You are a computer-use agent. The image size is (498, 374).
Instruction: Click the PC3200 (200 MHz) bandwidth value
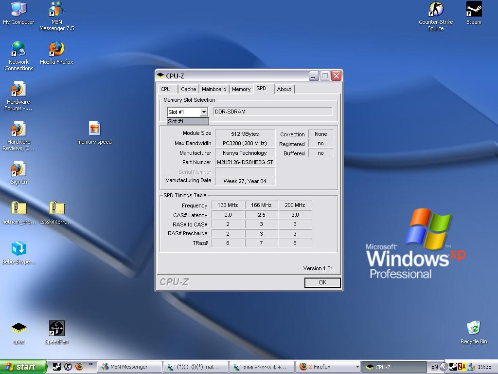click(245, 143)
